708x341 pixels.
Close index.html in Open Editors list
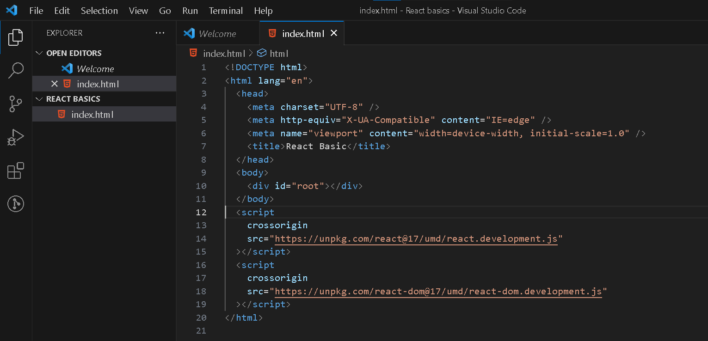pyautogui.click(x=54, y=84)
